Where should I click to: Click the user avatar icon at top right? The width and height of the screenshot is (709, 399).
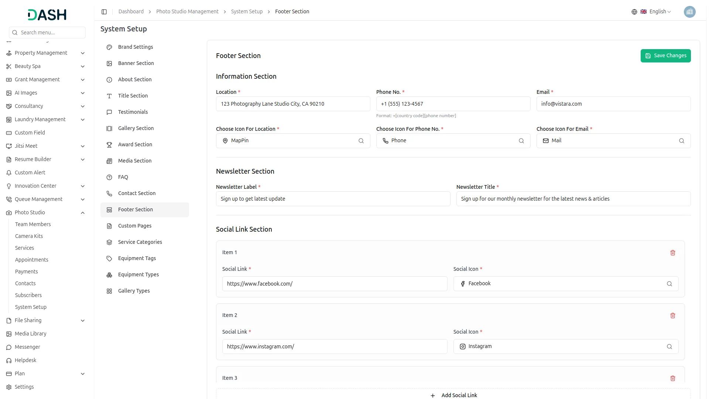point(689,12)
